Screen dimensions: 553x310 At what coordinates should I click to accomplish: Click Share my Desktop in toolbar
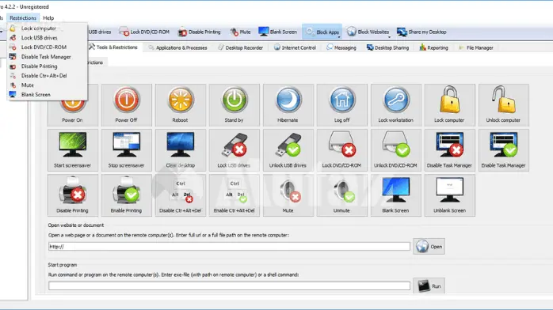(x=421, y=32)
